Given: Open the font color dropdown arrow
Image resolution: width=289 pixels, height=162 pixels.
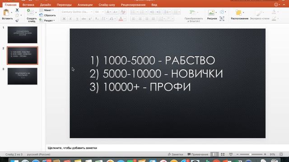Looking at the screenshot, I should (x=125, y=19).
